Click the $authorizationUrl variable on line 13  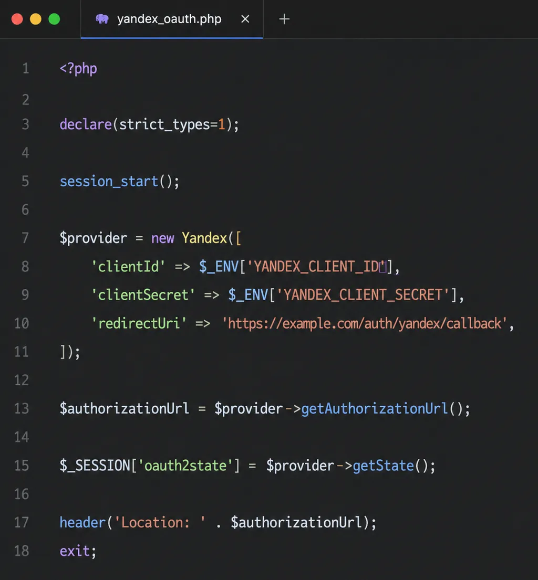pos(125,409)
